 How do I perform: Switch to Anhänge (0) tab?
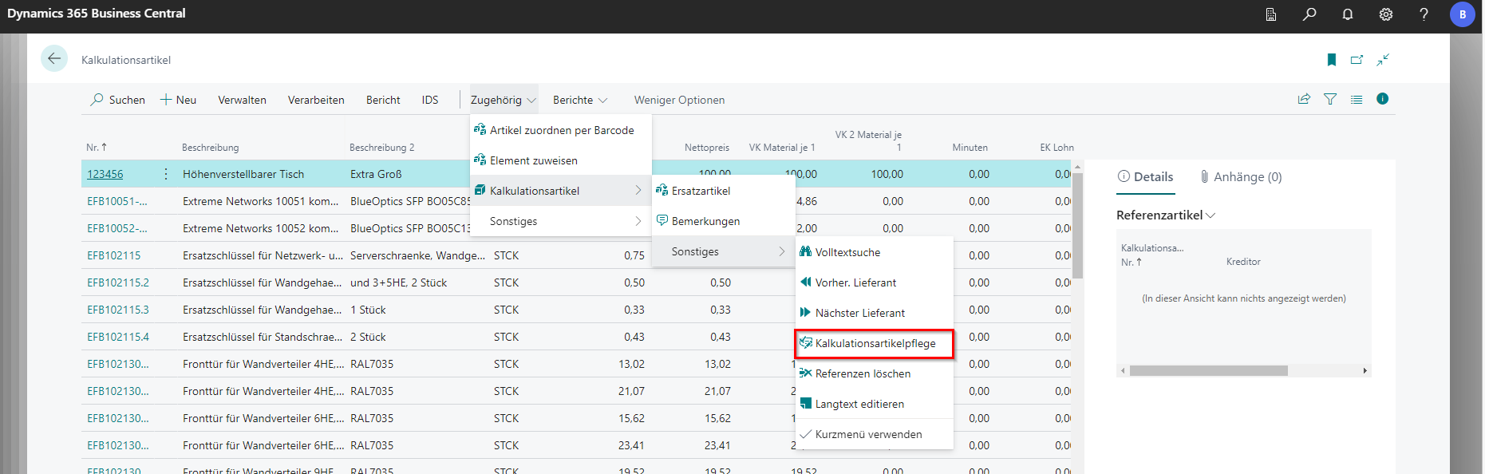(1241, 177)
